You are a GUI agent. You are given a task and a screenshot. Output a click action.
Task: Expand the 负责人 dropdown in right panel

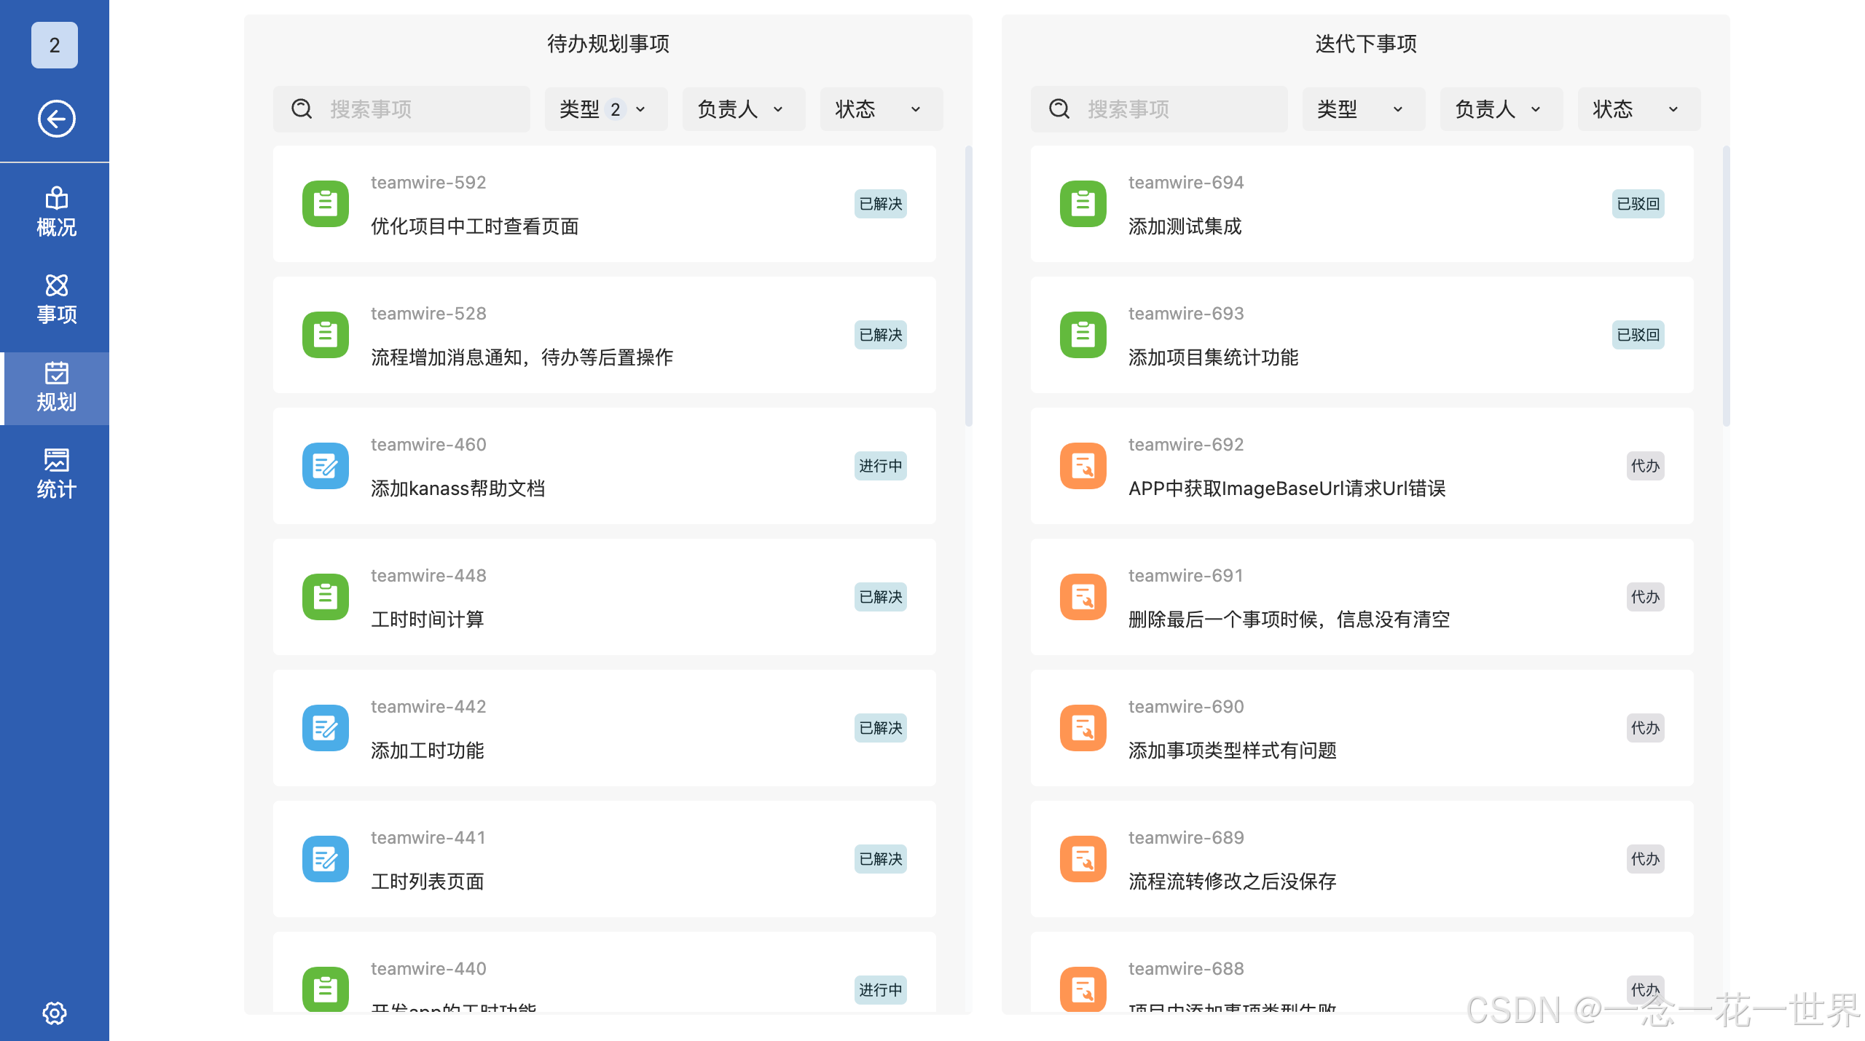point(1500,109)
